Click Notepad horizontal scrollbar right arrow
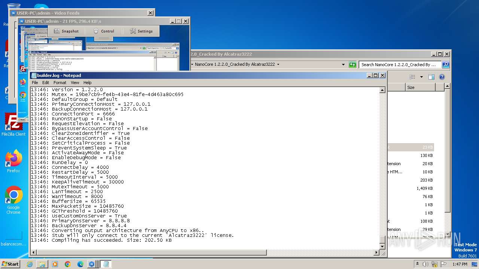Image resolution: width=479 pixels, height=269 pixels. pos(376,253)
